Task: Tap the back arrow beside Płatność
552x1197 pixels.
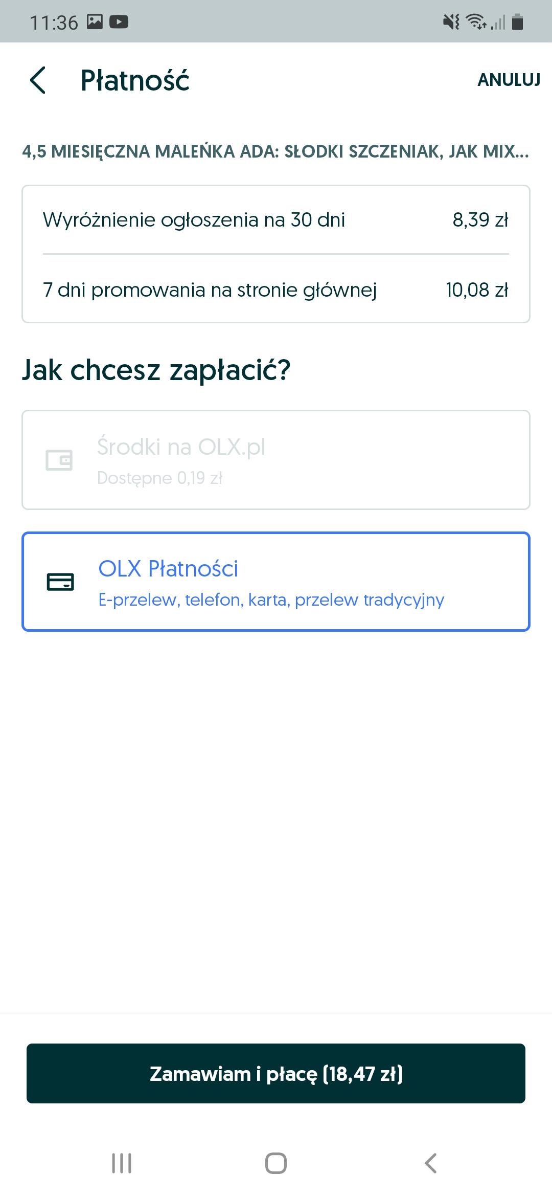Action: tap(38, 80)
